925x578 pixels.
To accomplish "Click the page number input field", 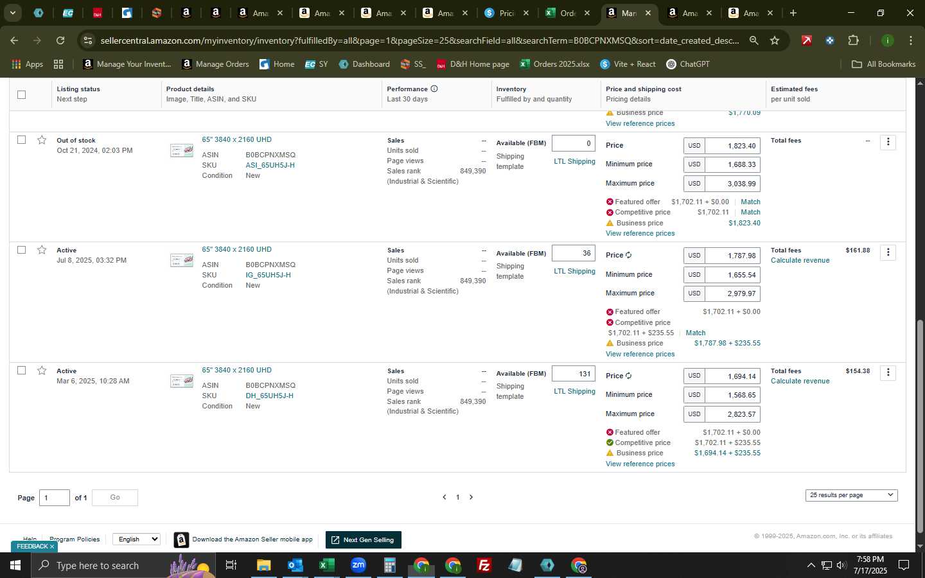I will coord(55,498).
